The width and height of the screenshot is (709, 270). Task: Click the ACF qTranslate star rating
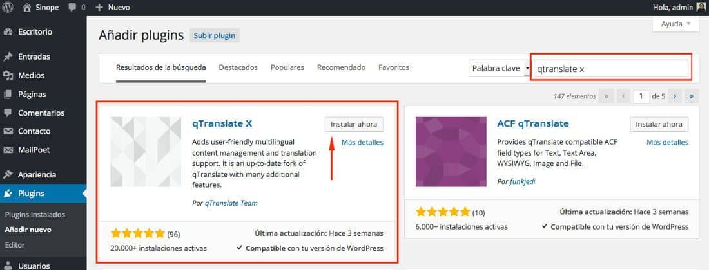443,212
